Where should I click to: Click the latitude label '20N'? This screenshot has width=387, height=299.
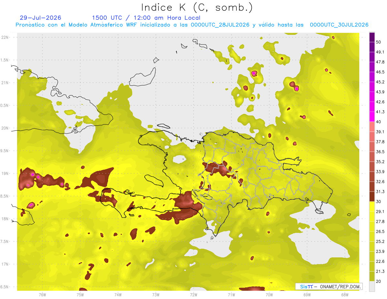click(x=5, y=128)
